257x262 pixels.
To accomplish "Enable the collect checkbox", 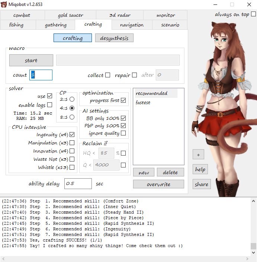I will (108, 75).
